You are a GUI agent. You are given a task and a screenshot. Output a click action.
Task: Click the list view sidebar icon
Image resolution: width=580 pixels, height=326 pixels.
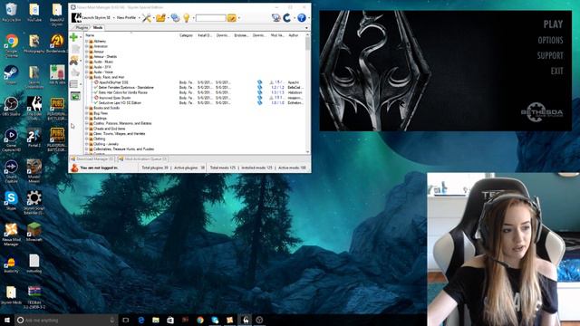click(74, 84)
